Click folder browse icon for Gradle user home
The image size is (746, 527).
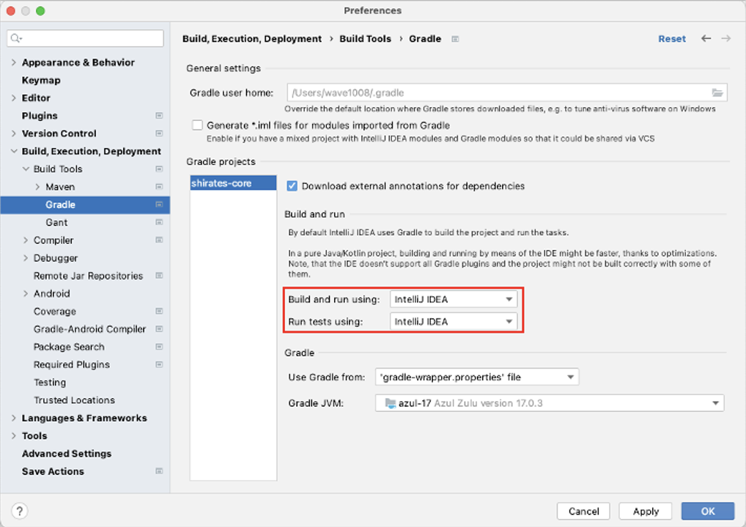click(717, 93)
